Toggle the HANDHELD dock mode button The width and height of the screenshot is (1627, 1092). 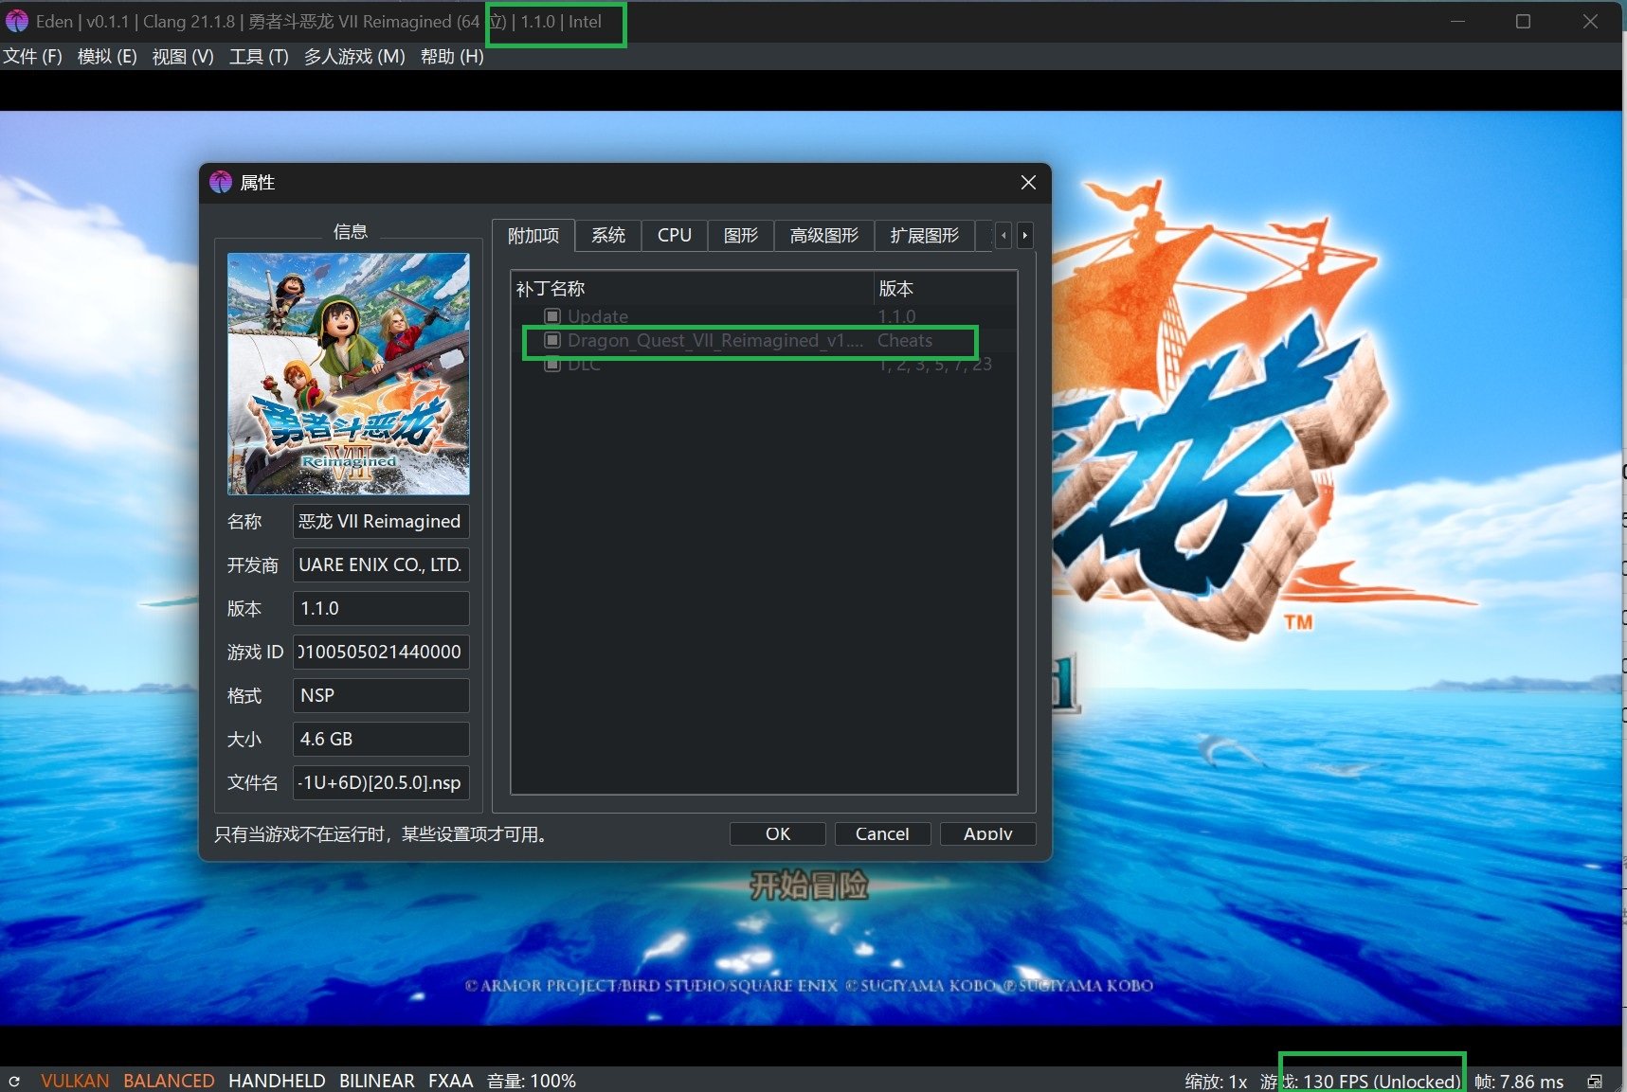pos(277,1081)
